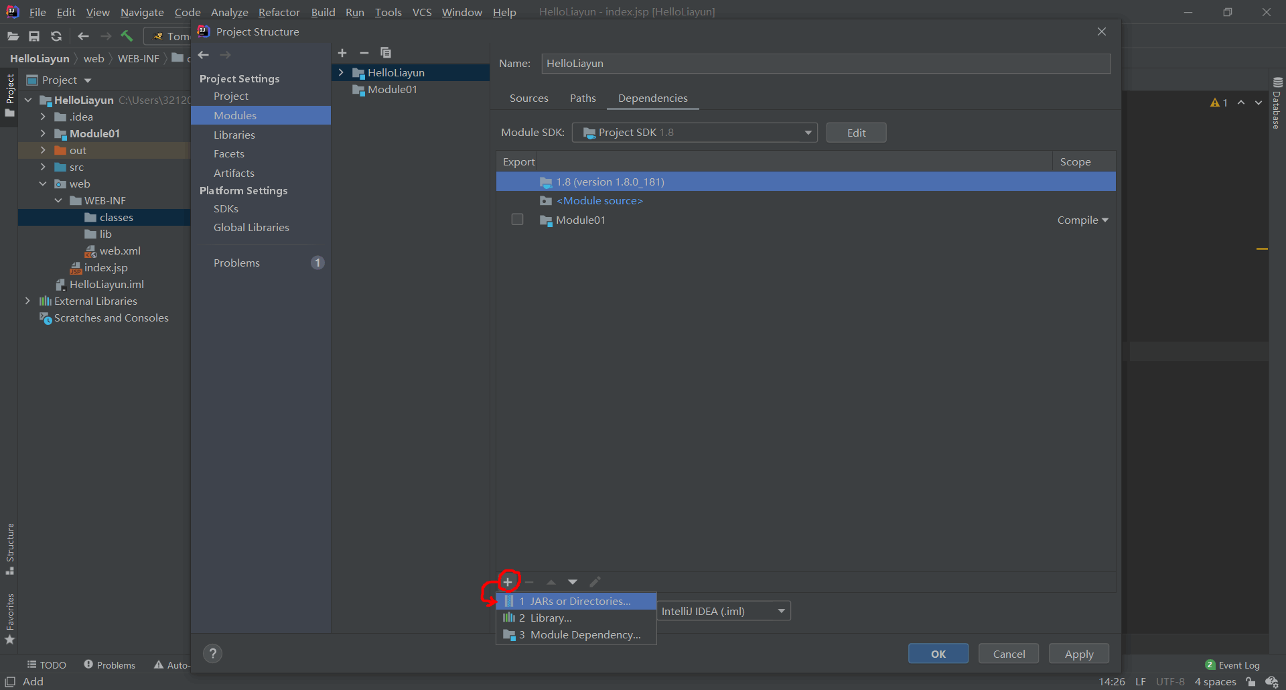Click the open folder toolbar icon
Viewport: 1286px width, 690px height.
pos(13,36)
